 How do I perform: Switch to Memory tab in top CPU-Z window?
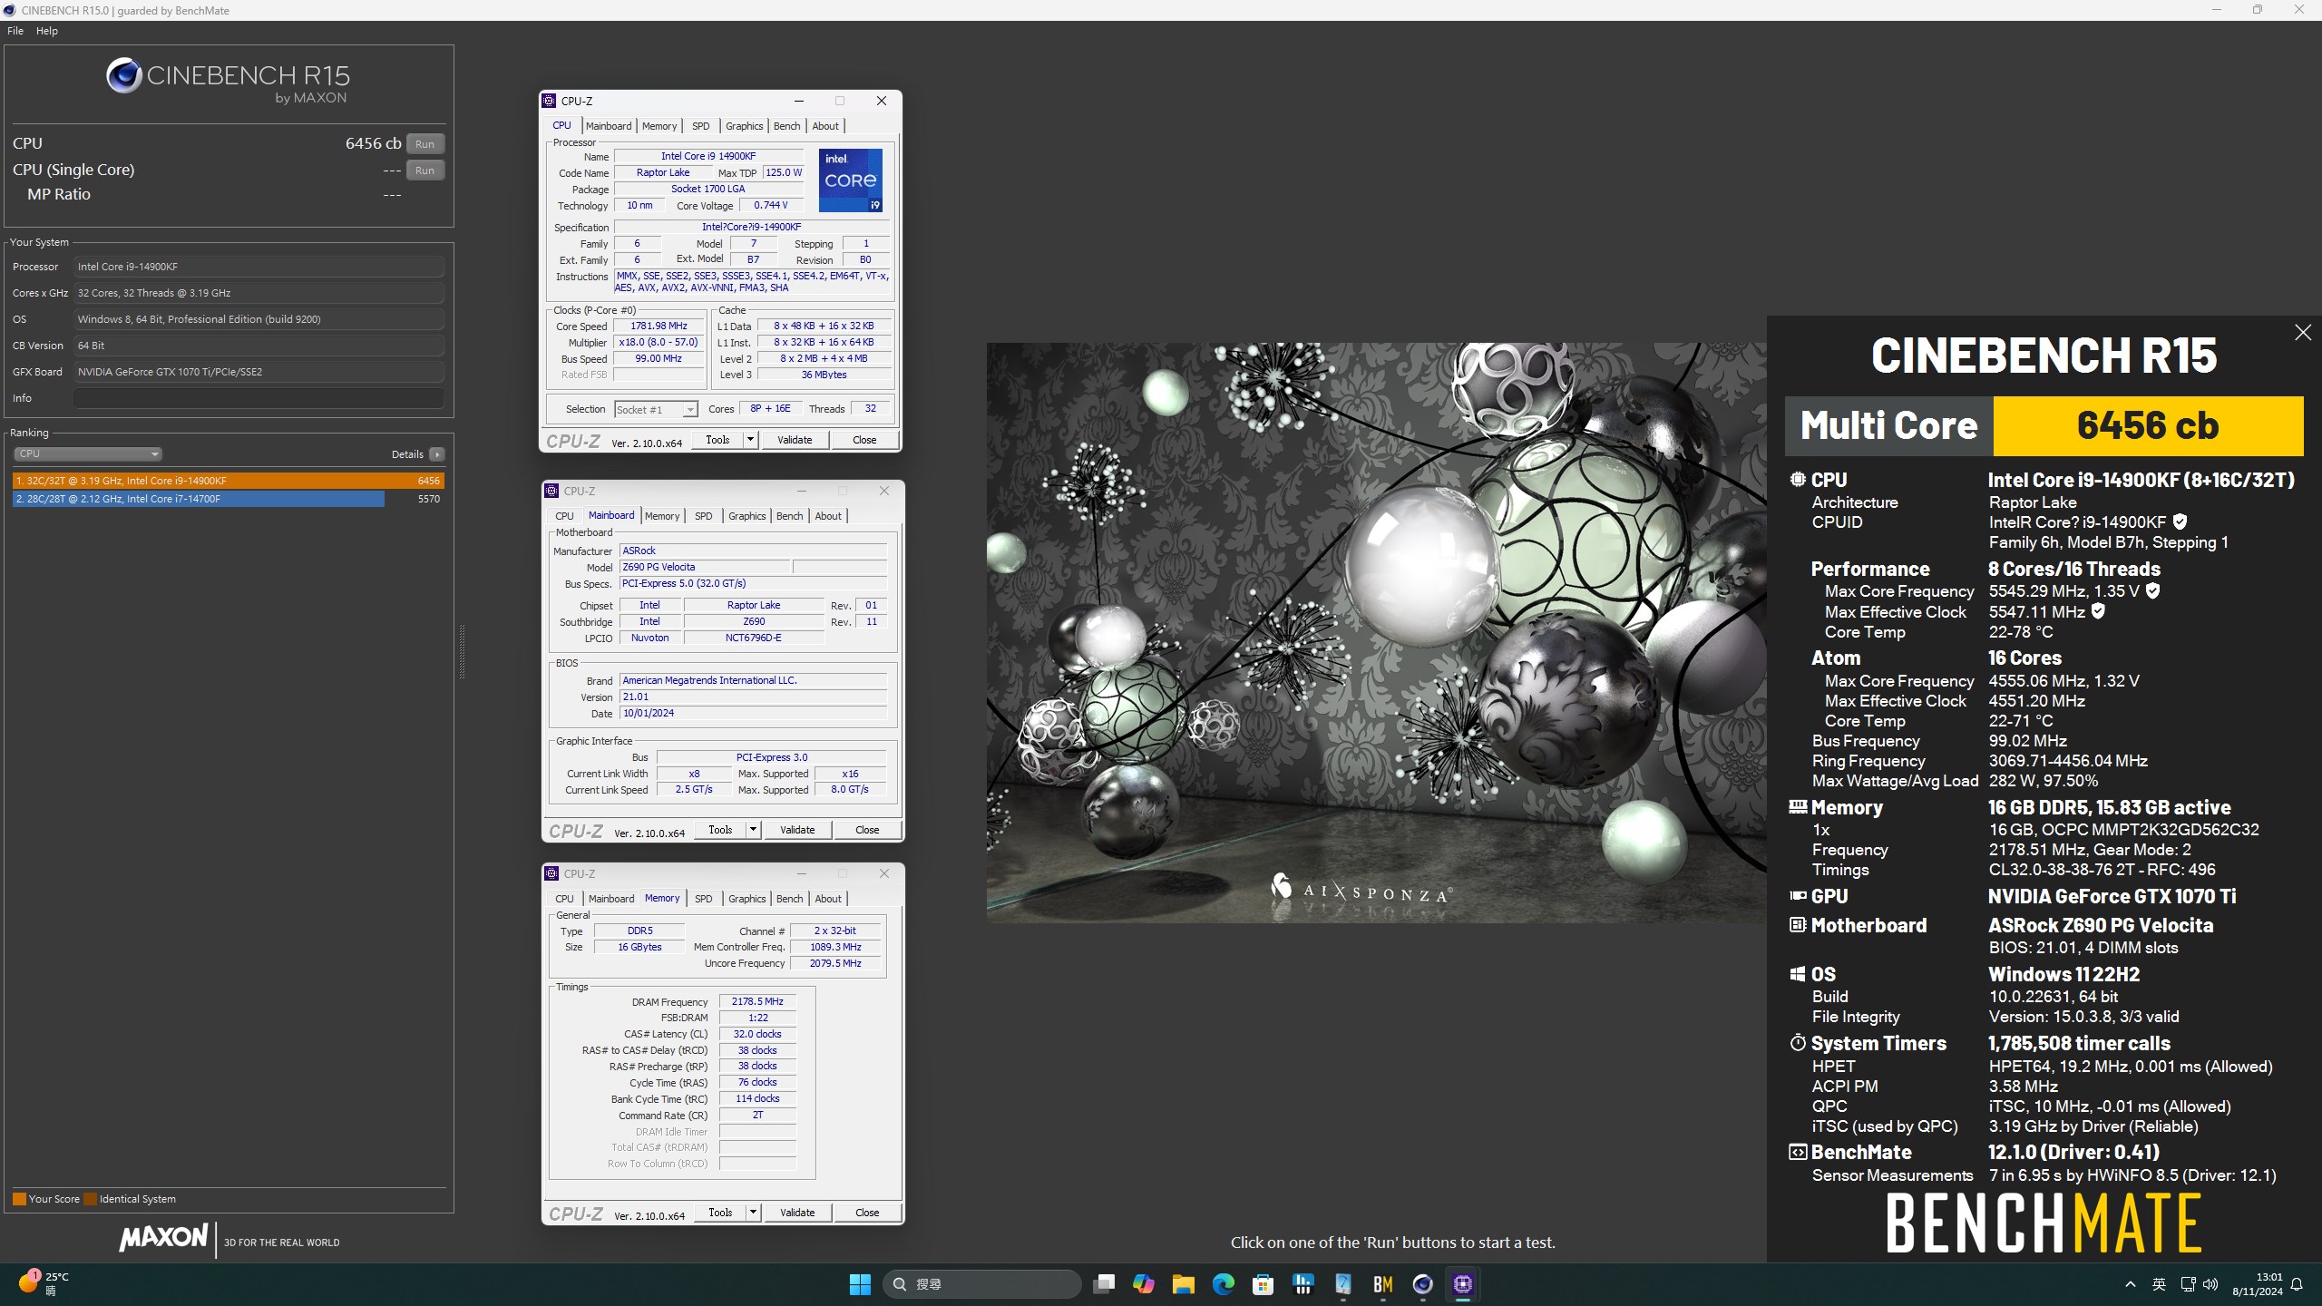[x=659, y=126]
